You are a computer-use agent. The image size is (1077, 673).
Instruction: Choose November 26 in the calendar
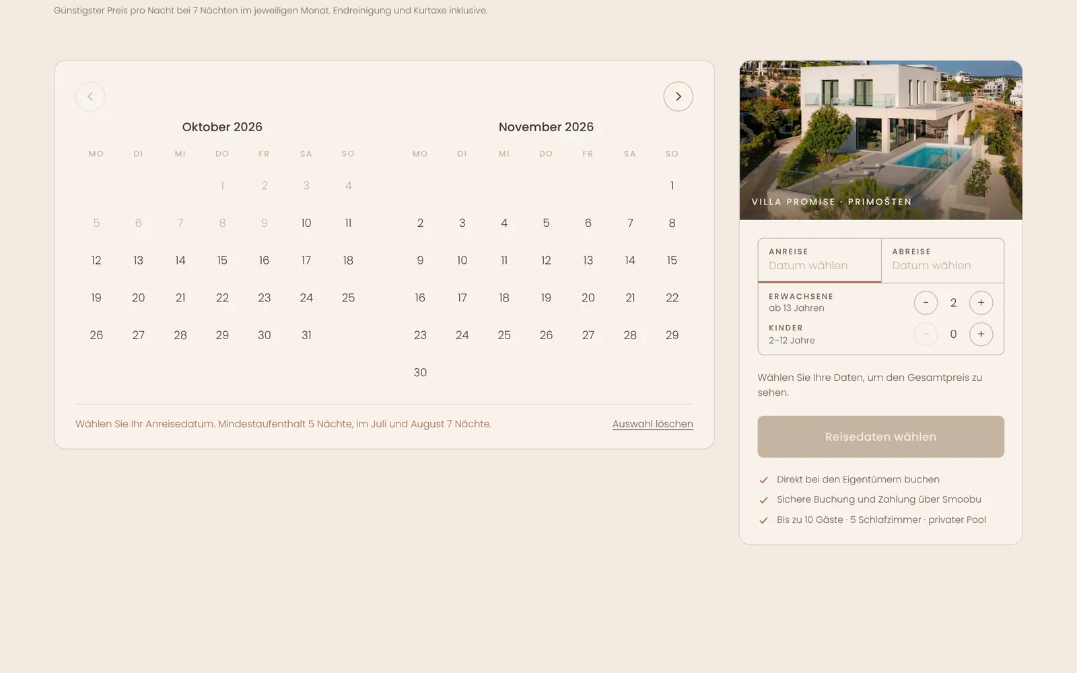coord(546,335)
